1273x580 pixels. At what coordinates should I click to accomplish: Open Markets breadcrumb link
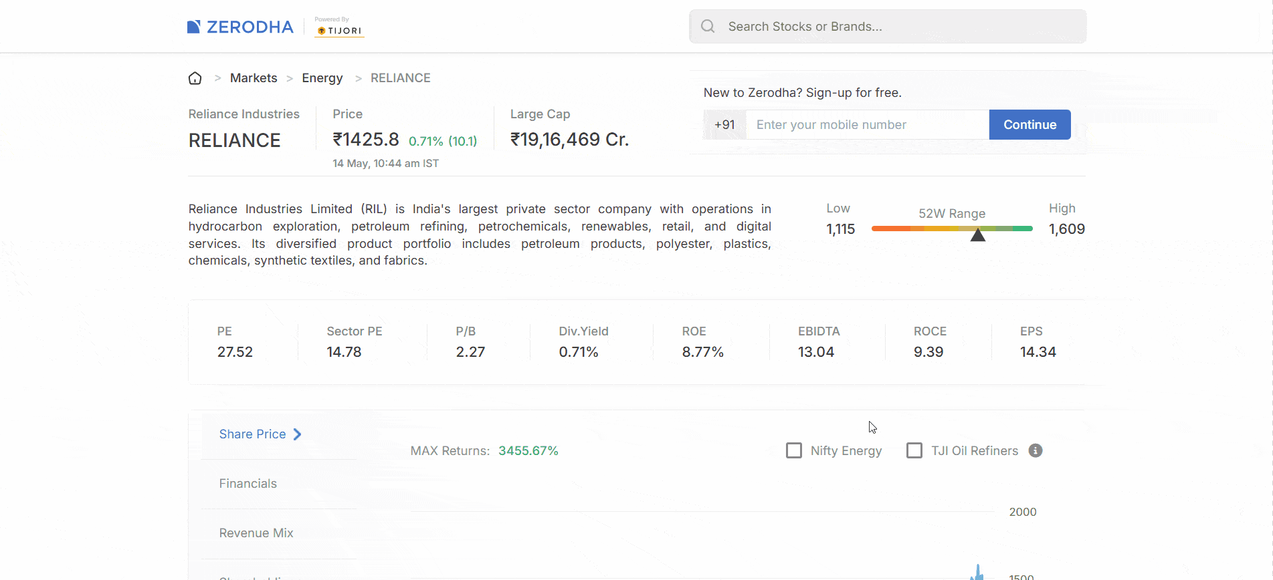pos(254,78)
